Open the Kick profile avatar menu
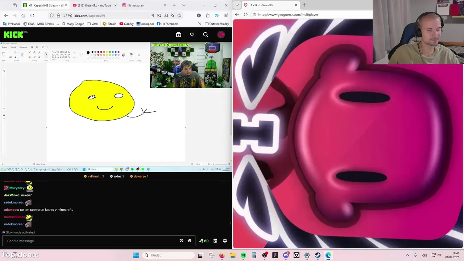Screen dimensions: 464x261 pyautogui.click(x=221, y=34)
